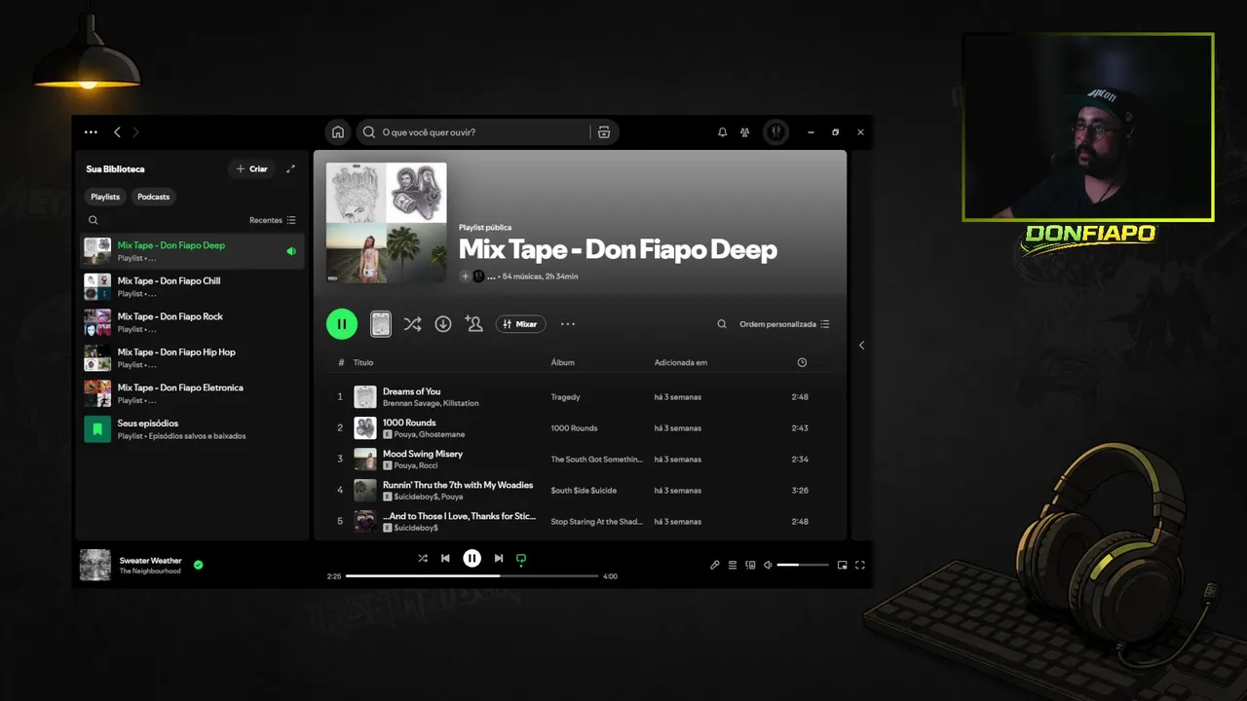The image size is (1247, 701).
Task: Toggle playlist shuffle beside download icon
Action: click(412, 324)
